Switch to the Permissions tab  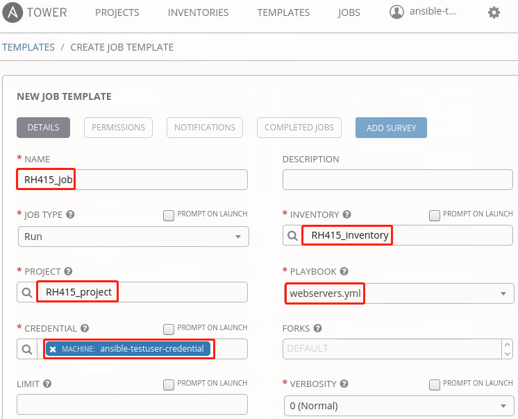click(x=118, y=128)
